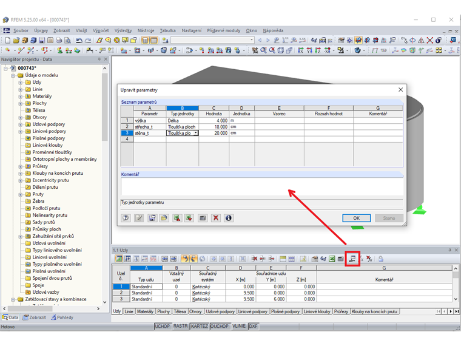Click the Print icon in the main toolbar

click(59, 40)
